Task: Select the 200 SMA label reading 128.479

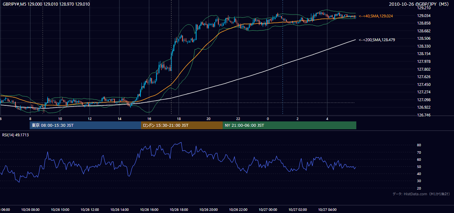Action: (377, 40)
